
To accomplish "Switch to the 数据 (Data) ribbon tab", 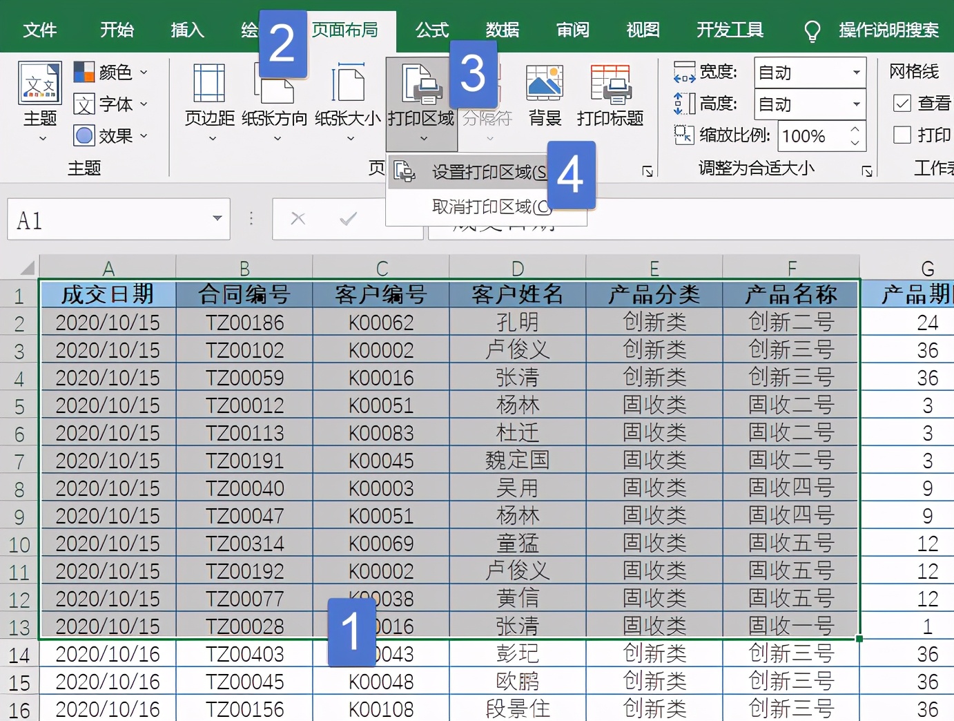I will 503,29.
